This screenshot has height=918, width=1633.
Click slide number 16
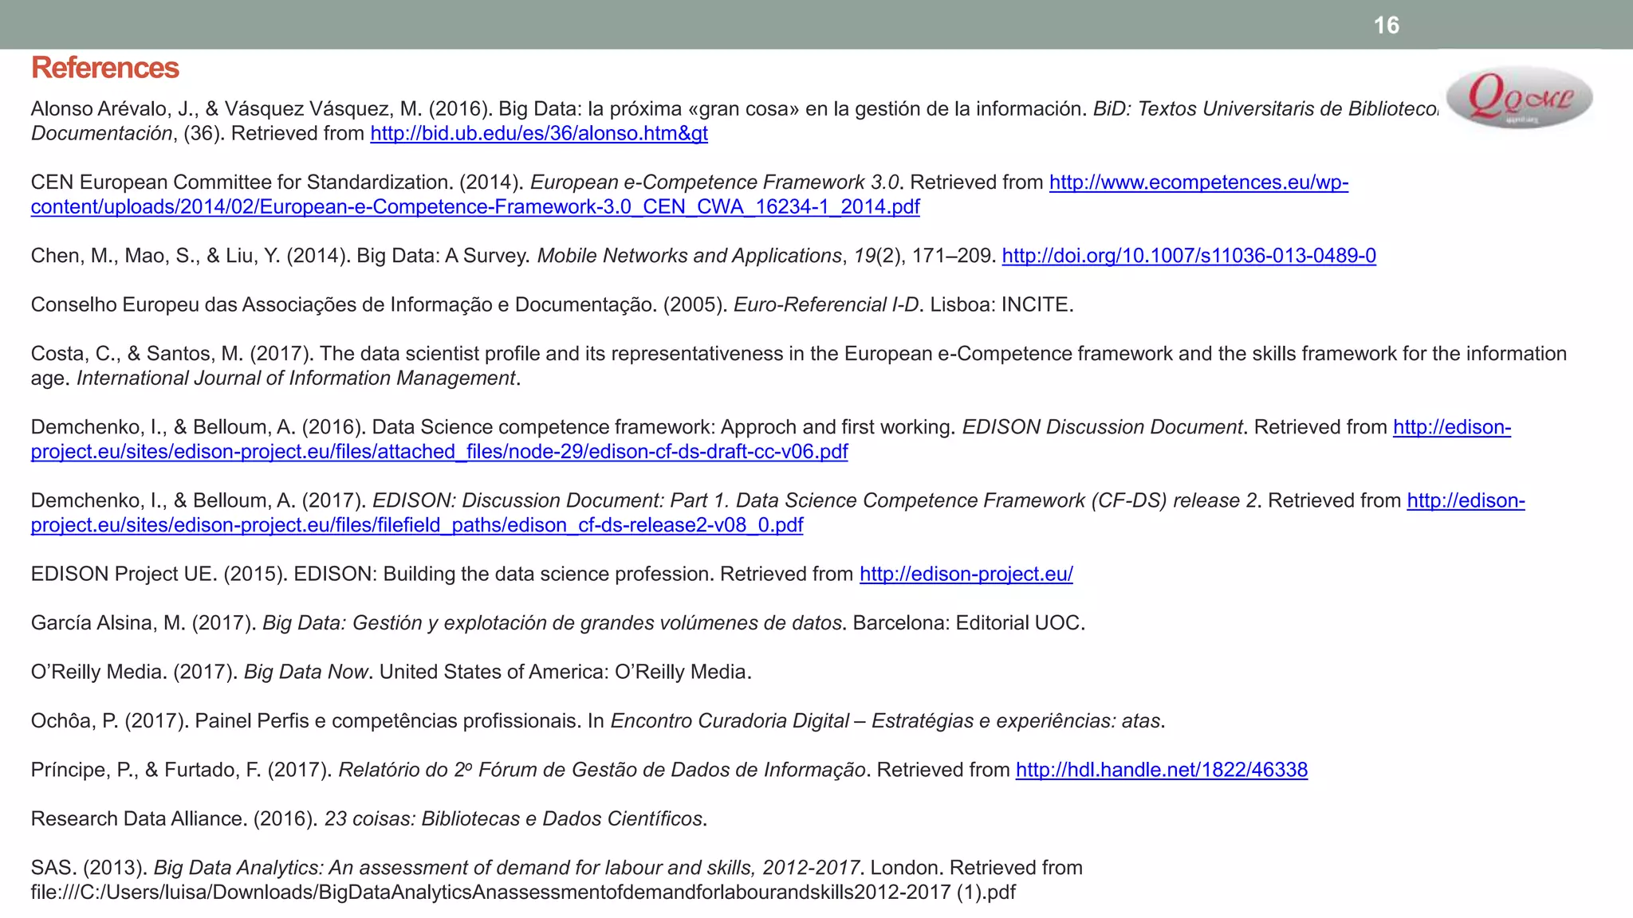click(x=1387, y=25)
